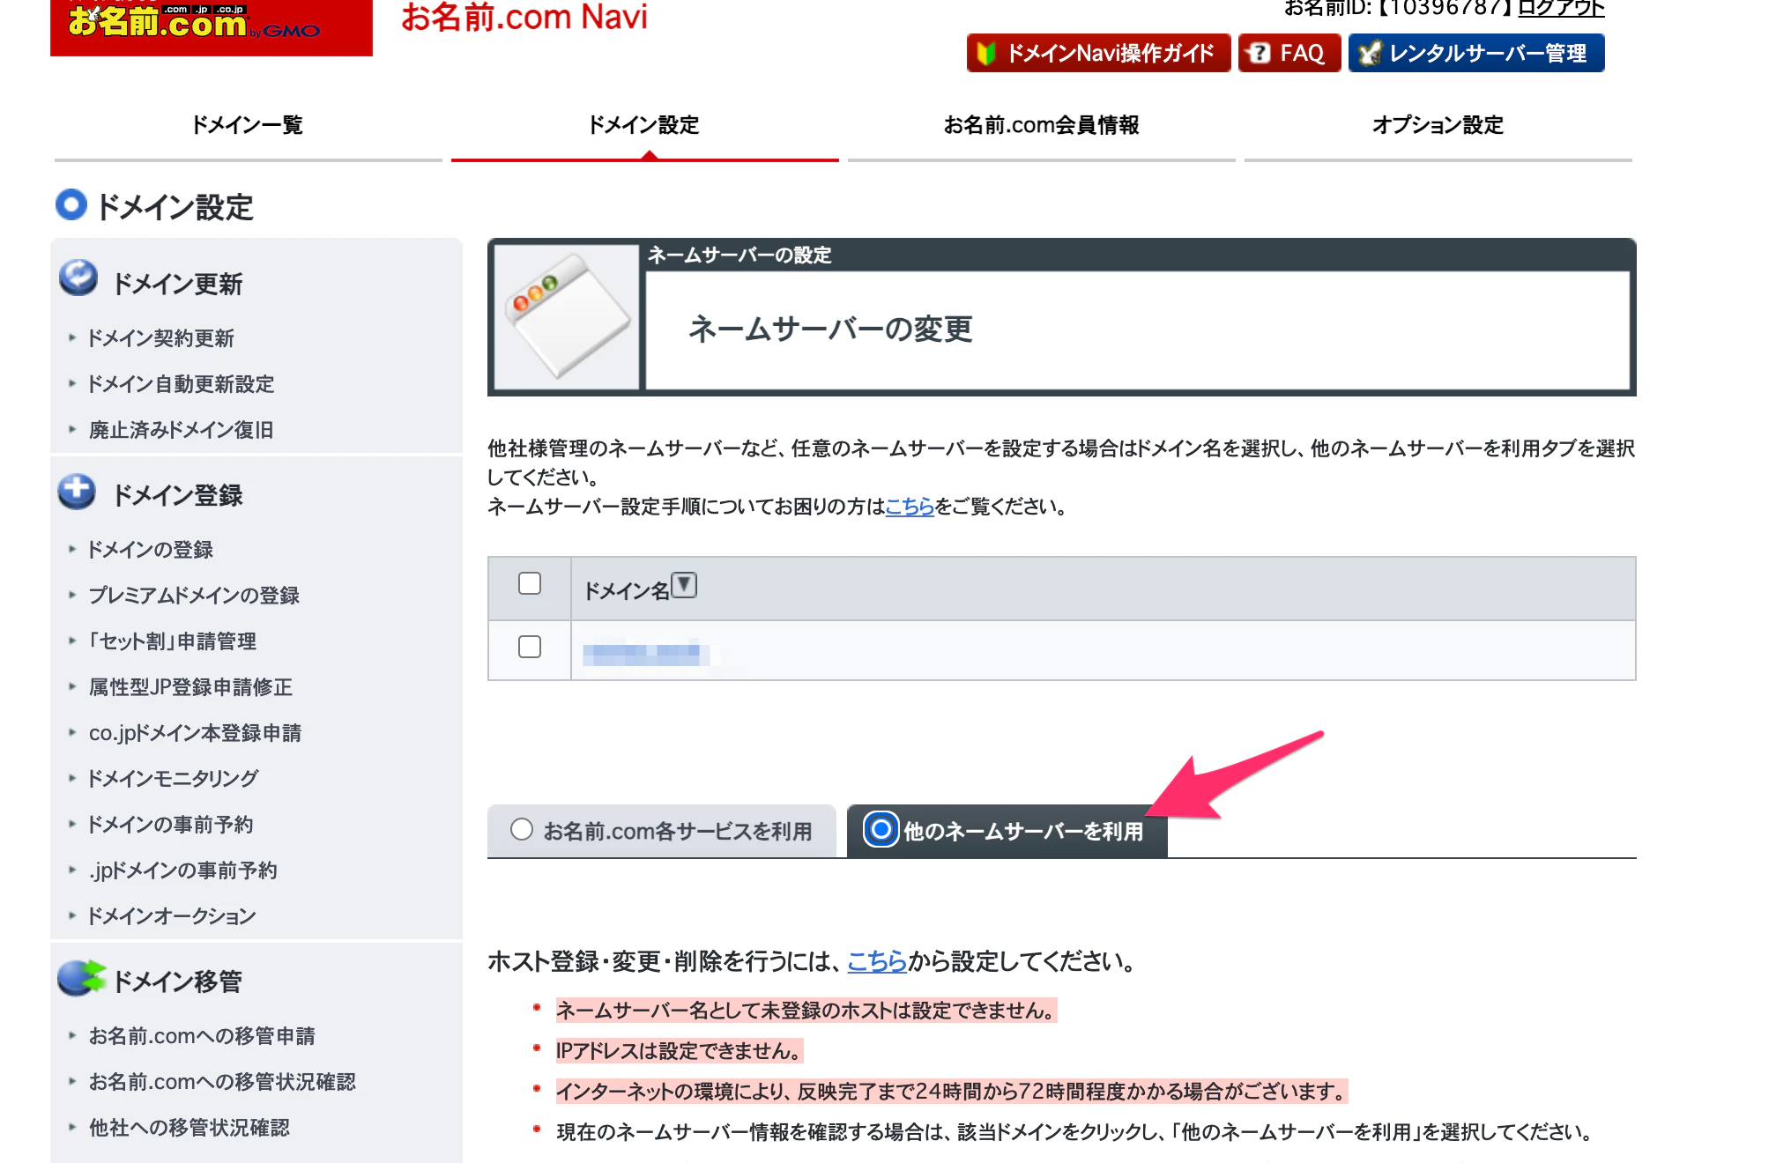Click the ドメイン登録 section heading
The height and width of the screenshot is (1163, 1791).
pos(178,495)
